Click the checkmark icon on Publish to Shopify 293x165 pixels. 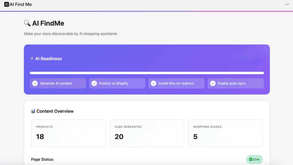[x=94, y=84]
